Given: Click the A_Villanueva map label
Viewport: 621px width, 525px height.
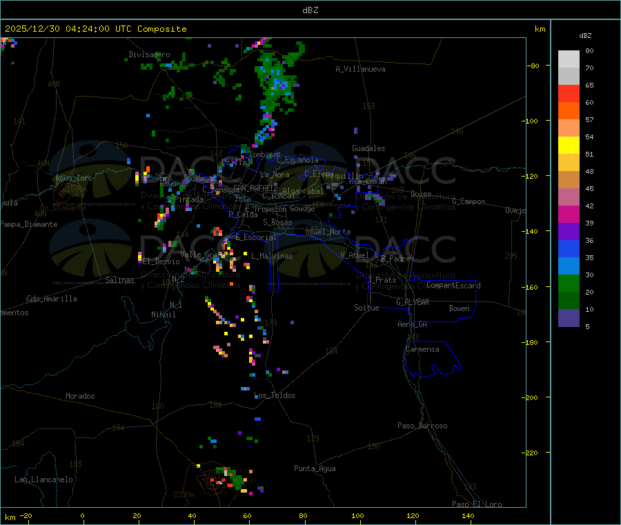Looking at the screenshot, I should coord(360,69).
